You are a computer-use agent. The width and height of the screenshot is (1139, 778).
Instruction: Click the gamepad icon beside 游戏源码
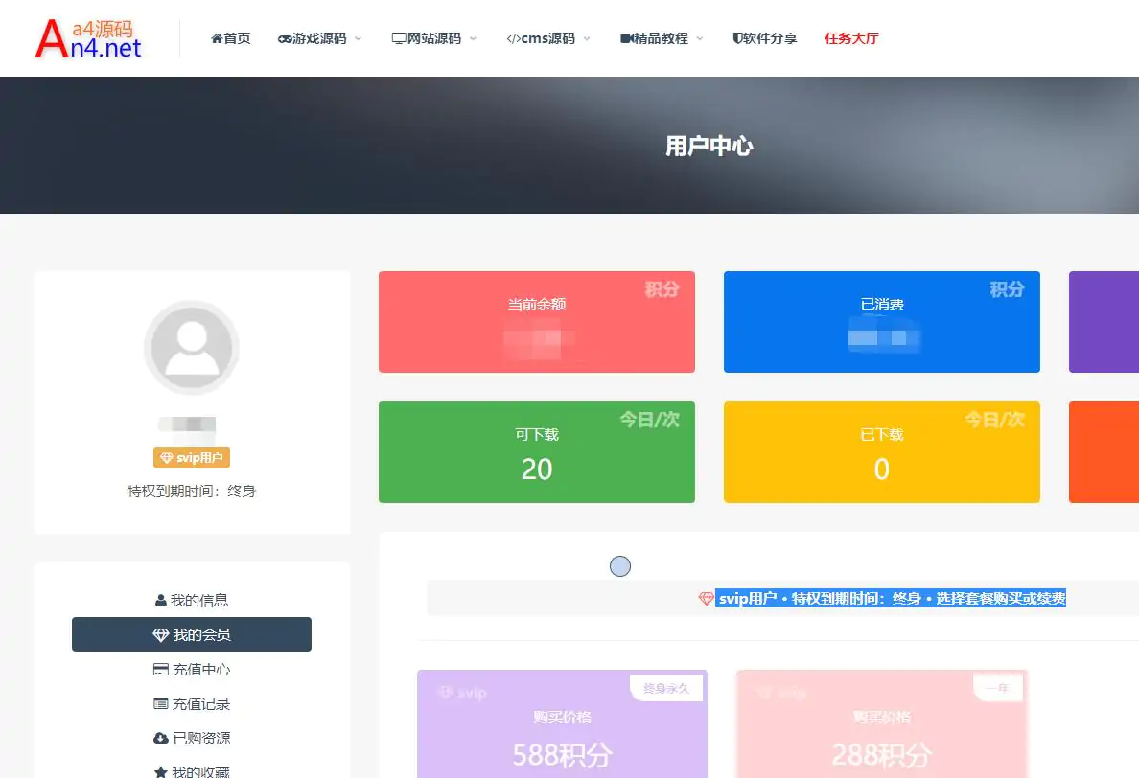285,39
